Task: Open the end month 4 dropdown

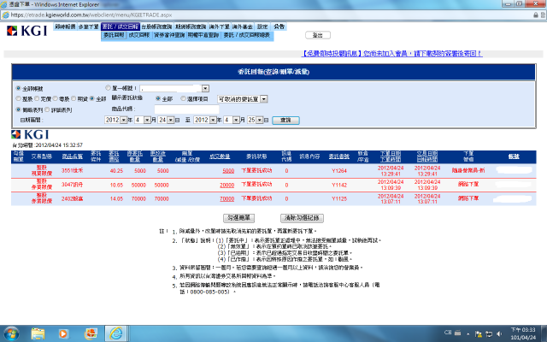Action: coord(236,120)
